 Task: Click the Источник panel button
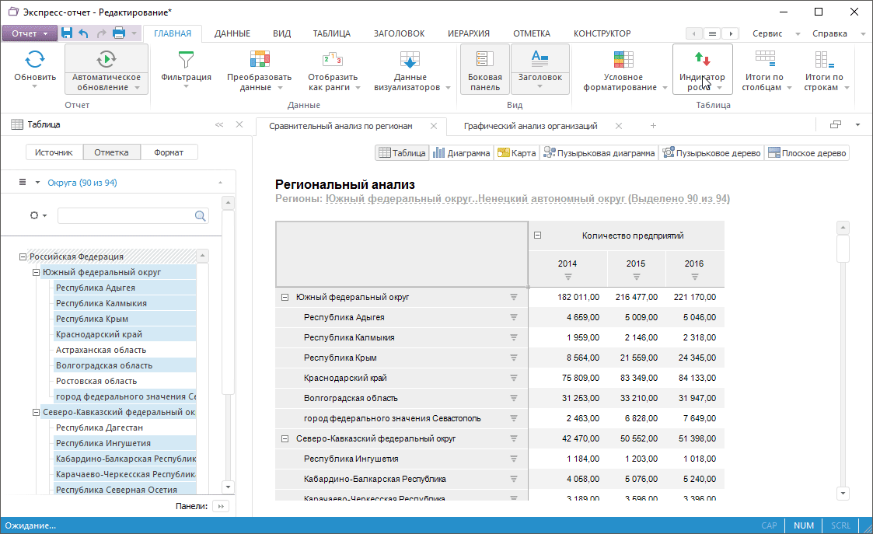(54, 152)
